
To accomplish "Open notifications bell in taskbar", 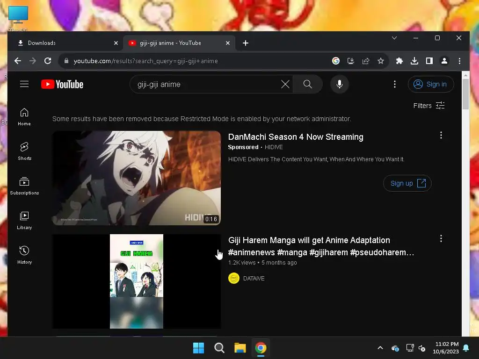I will [466, 348].
